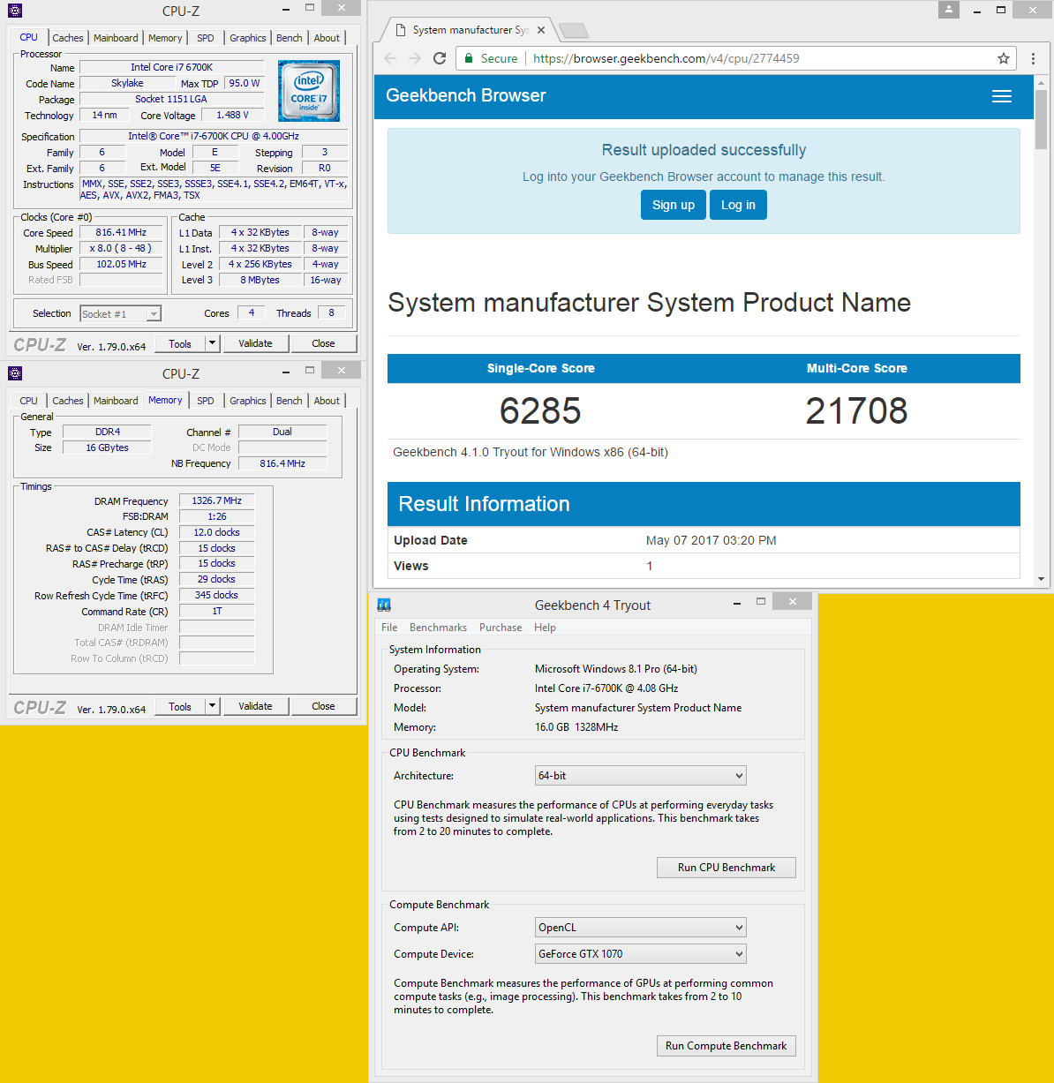The width and height of the screenshot is (1054, 1083).
Task: Click Close button in top CPU-Z window
Action: pyautogui.click(x=323, y=343)
